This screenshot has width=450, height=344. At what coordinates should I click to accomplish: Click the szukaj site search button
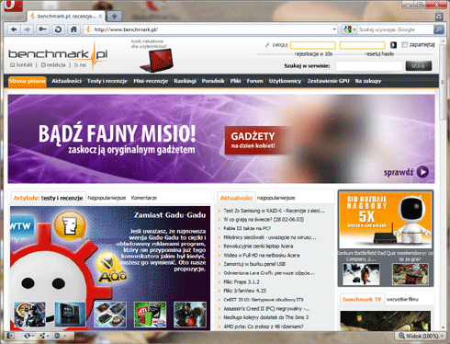[419, 65]
